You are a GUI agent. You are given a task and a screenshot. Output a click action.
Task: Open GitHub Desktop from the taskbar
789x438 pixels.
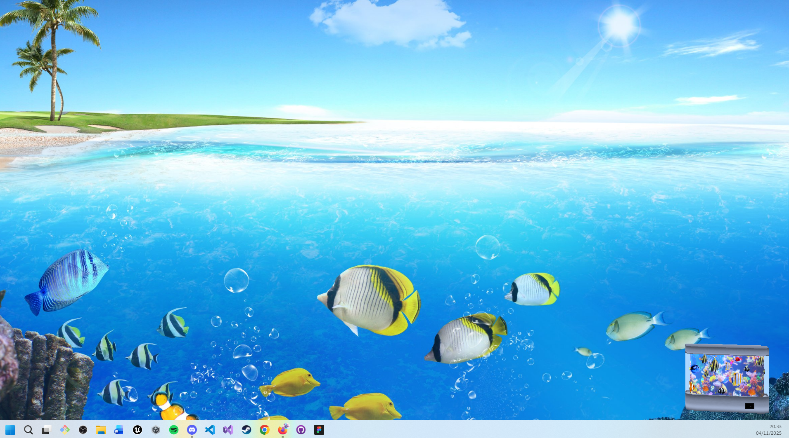301,430
